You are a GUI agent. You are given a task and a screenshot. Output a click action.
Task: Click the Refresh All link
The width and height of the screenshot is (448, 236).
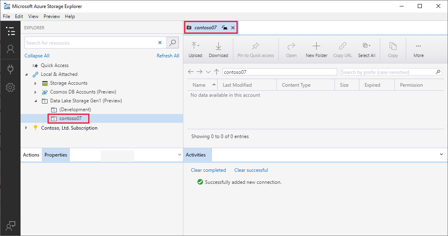(168, 55)
